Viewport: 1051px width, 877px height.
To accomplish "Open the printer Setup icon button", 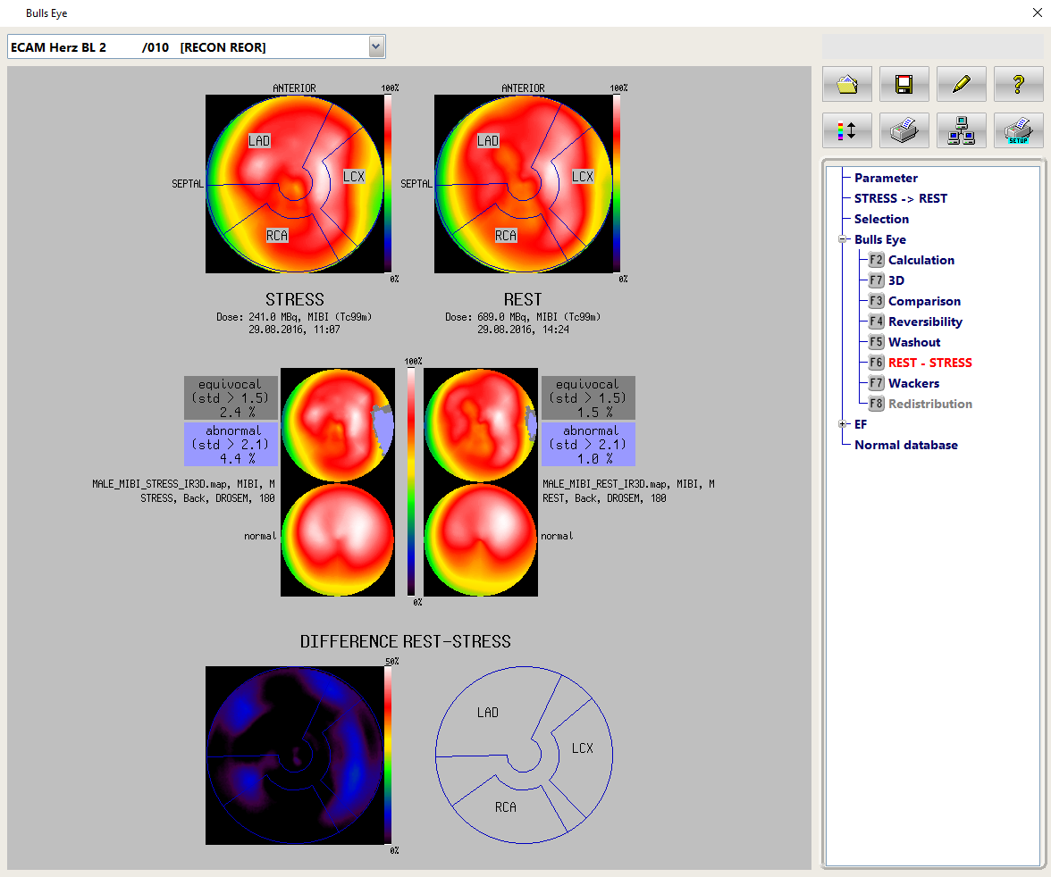I will pos(1018,130).
